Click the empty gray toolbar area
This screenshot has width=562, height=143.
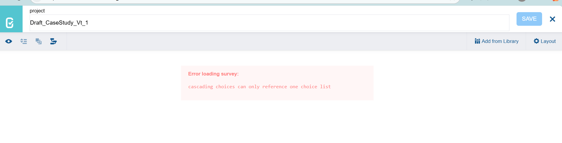coord(267,41)
